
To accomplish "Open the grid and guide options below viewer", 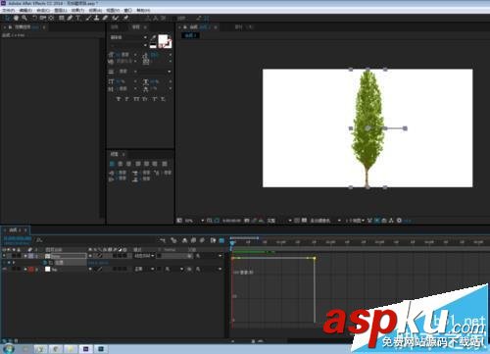I will 210,221.
